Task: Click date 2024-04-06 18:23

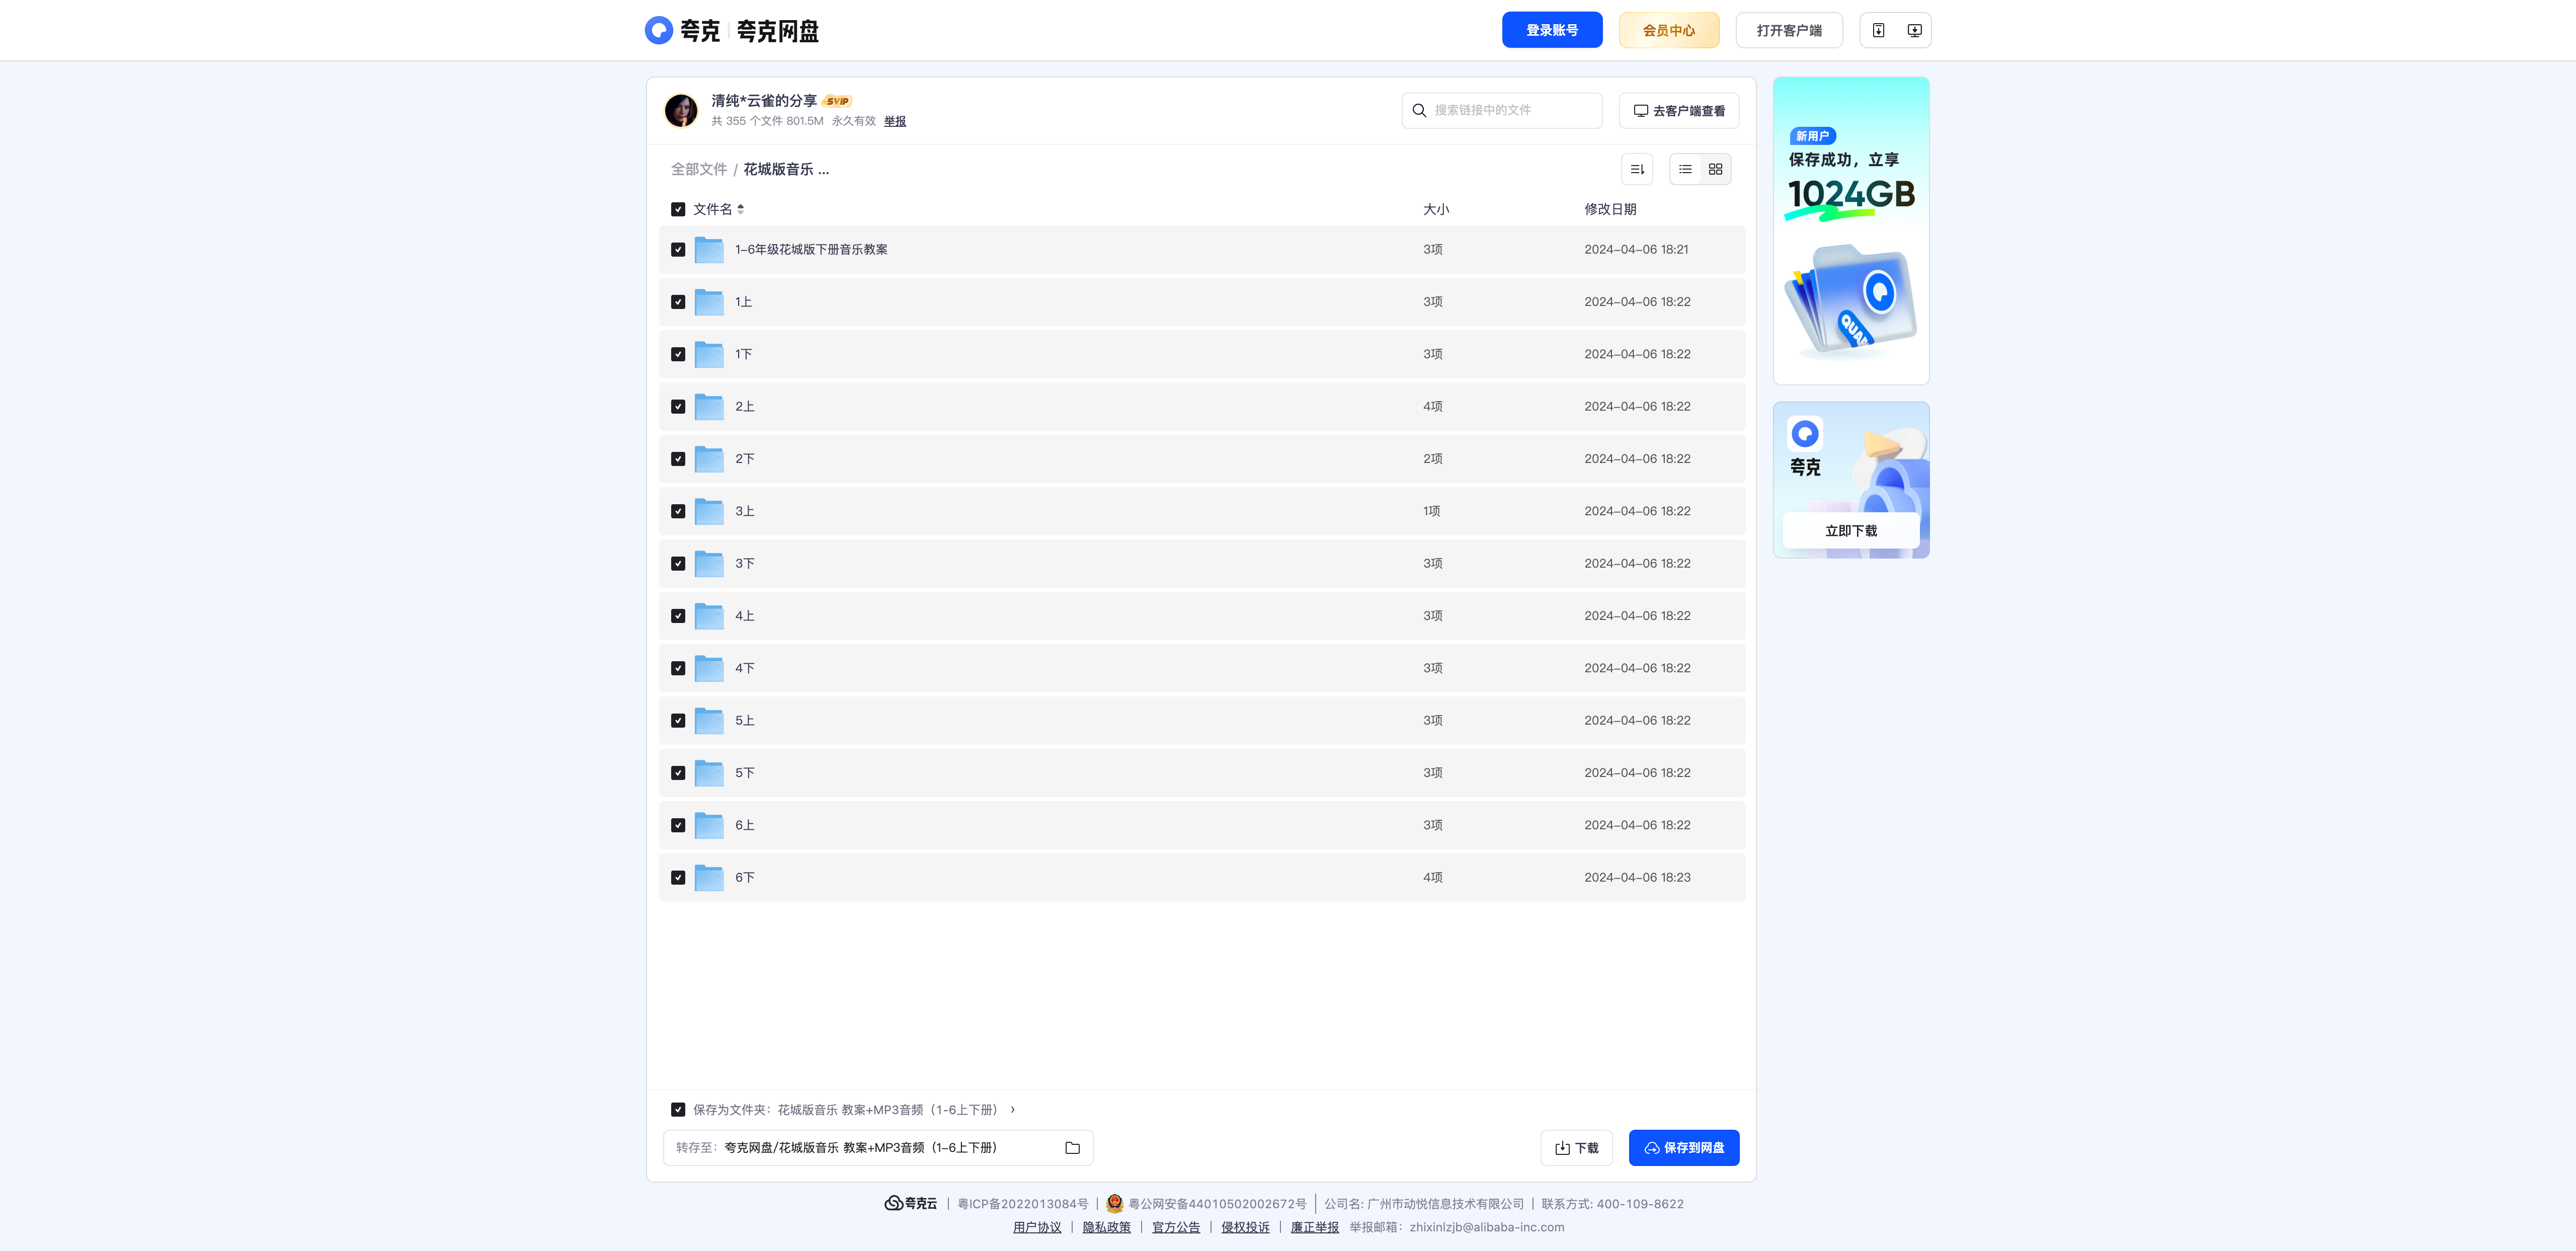Action: (x=1637, y=877)
